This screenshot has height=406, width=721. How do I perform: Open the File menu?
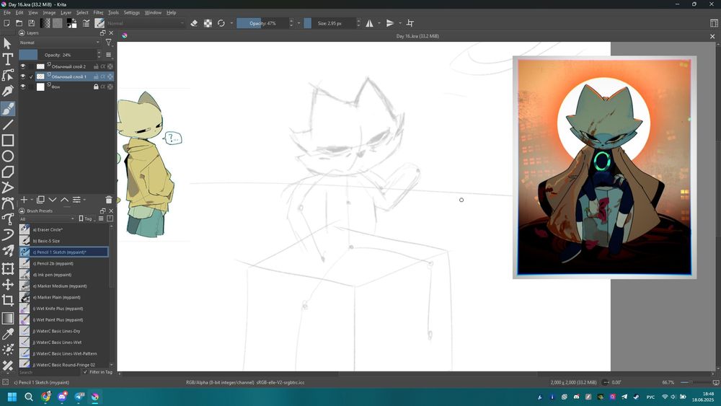(7, 12)
